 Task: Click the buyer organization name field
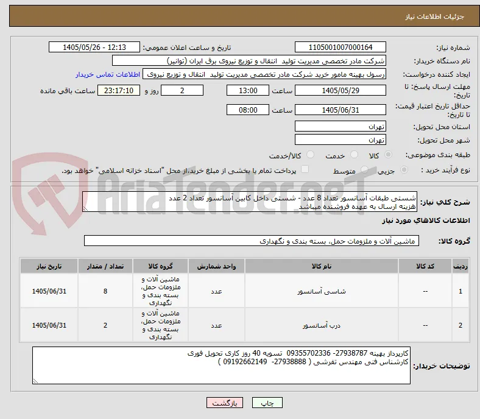tap(249, 61)
